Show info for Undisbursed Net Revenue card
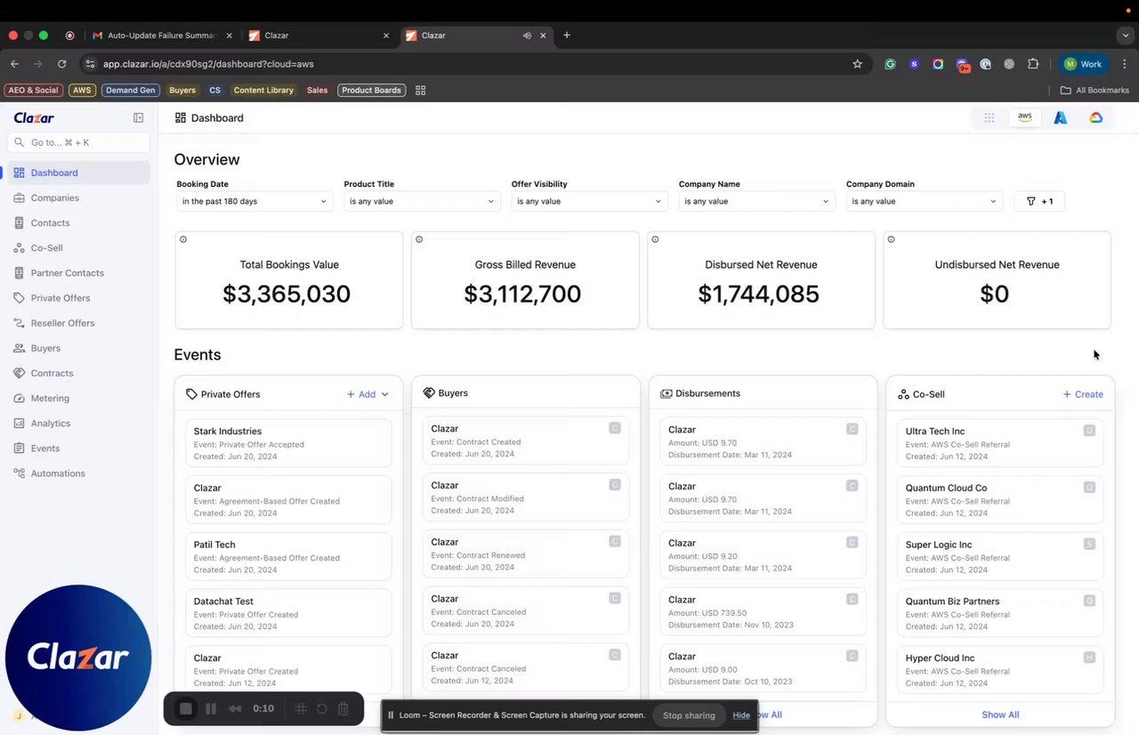This screenshot has height=735, width=1139. (891, 239)
